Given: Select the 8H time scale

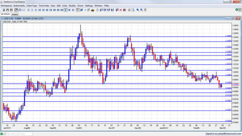Looking at the screenshot, I should tap(62, 10).
